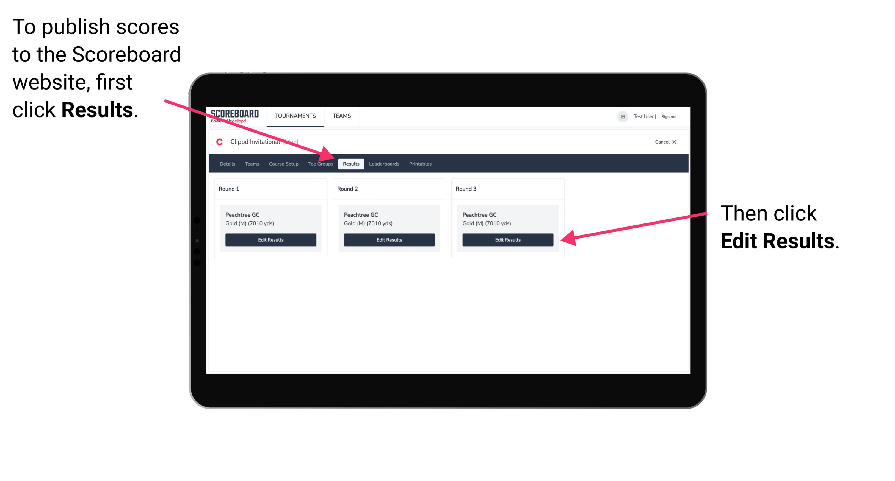Select the Results tab
The width and height of the screenshot is (895, 481).
351,164
